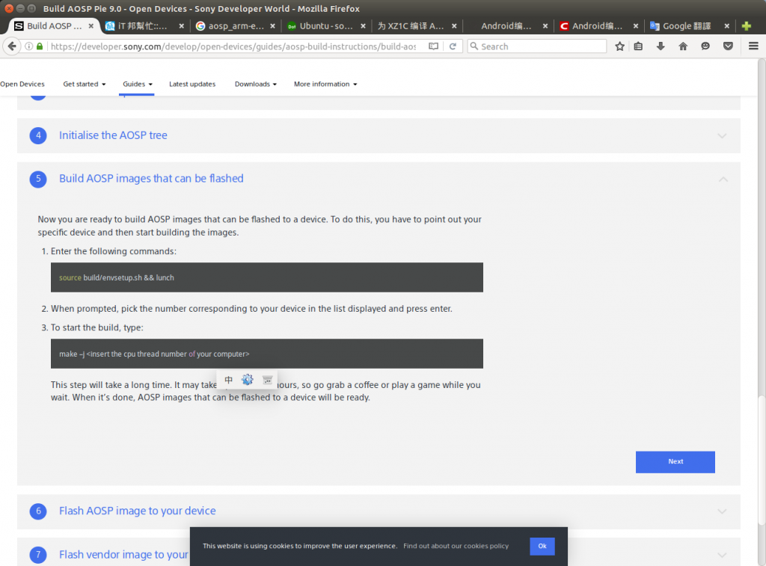Open Initialise the AOSP tree heading
This screenshot has width=766, height=566.
[113, 135]
